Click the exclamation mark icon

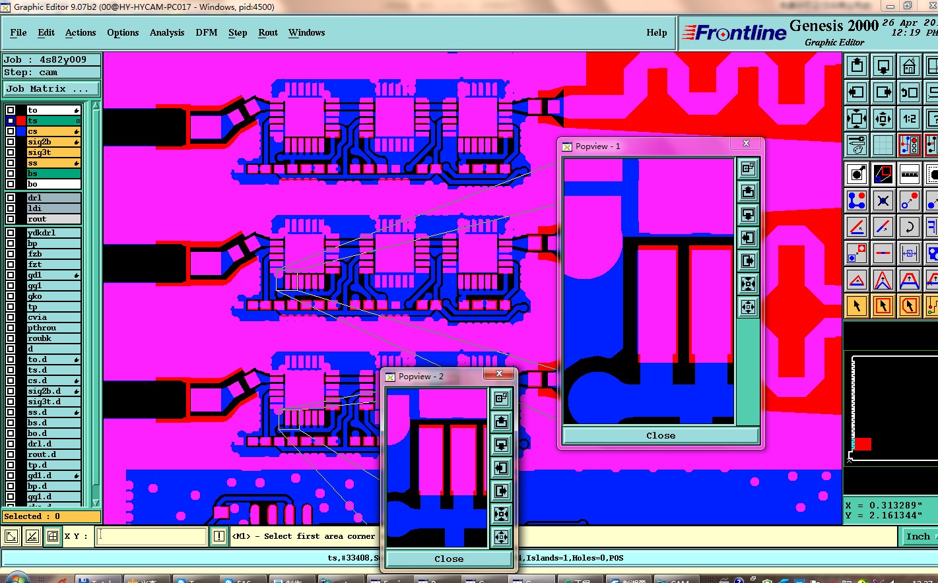[x=219, y=537]
